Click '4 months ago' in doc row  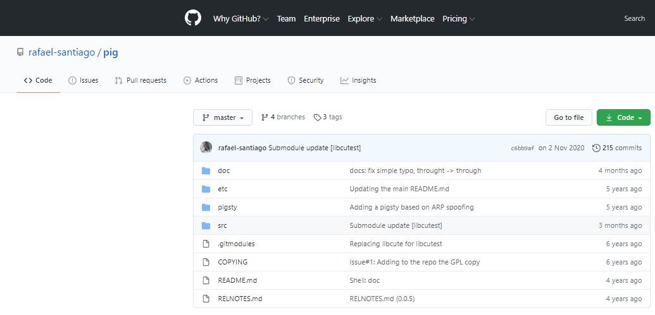620,171
